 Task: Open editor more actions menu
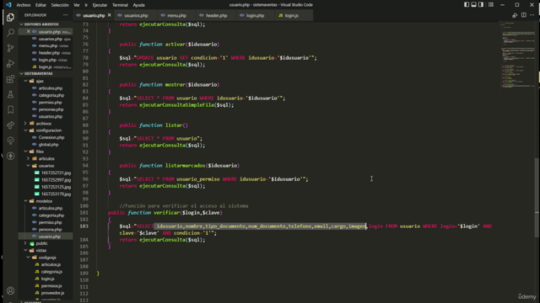tap(532, 15)
